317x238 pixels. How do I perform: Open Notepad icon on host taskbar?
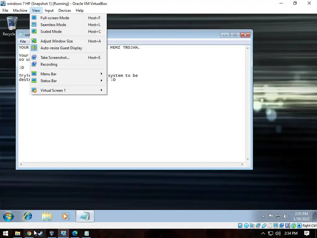tap(86, 233)
